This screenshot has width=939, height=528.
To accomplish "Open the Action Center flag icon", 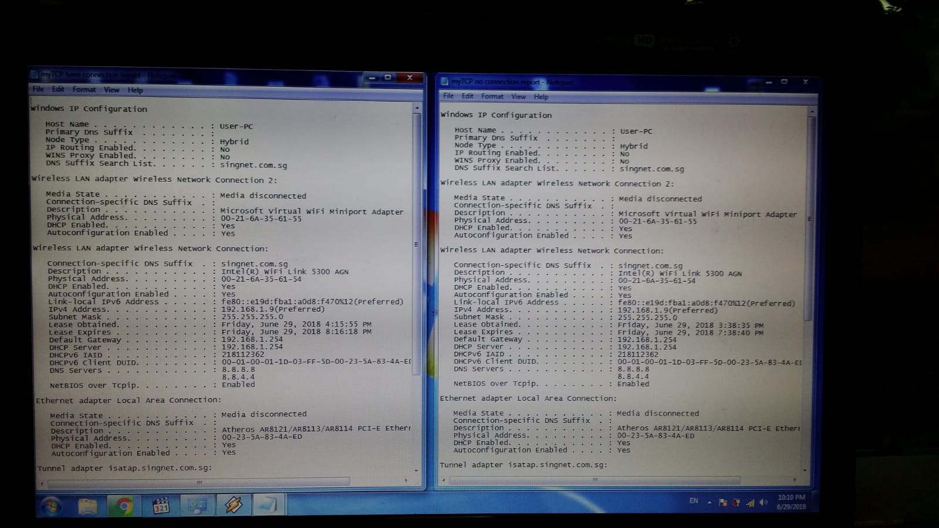I will 723,502.
